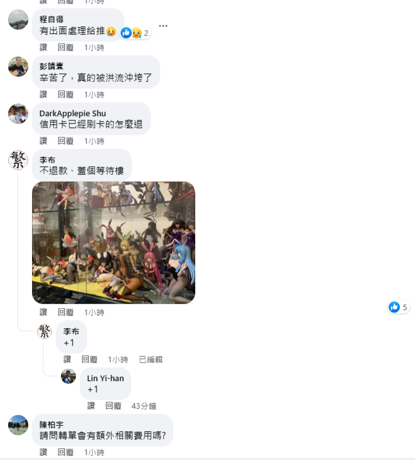Open Lin Yi-han's small avatar
This screenshot has height=462, width=415.
[x=68, y=376]
